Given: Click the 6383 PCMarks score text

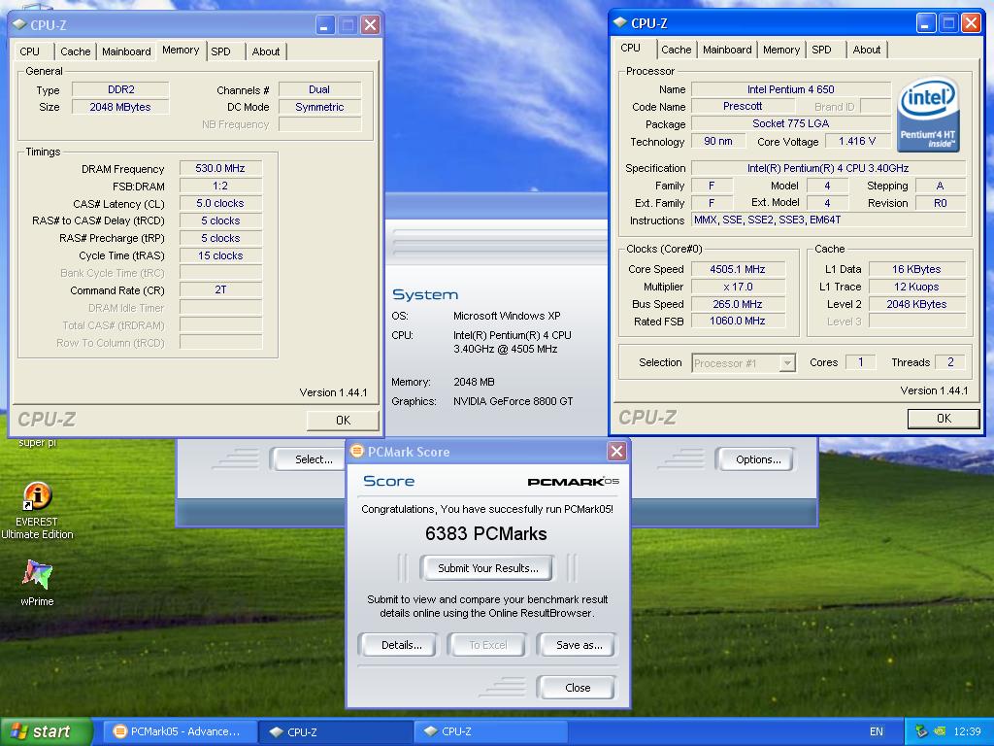Looking at the screenshot, I should point(485,533).
